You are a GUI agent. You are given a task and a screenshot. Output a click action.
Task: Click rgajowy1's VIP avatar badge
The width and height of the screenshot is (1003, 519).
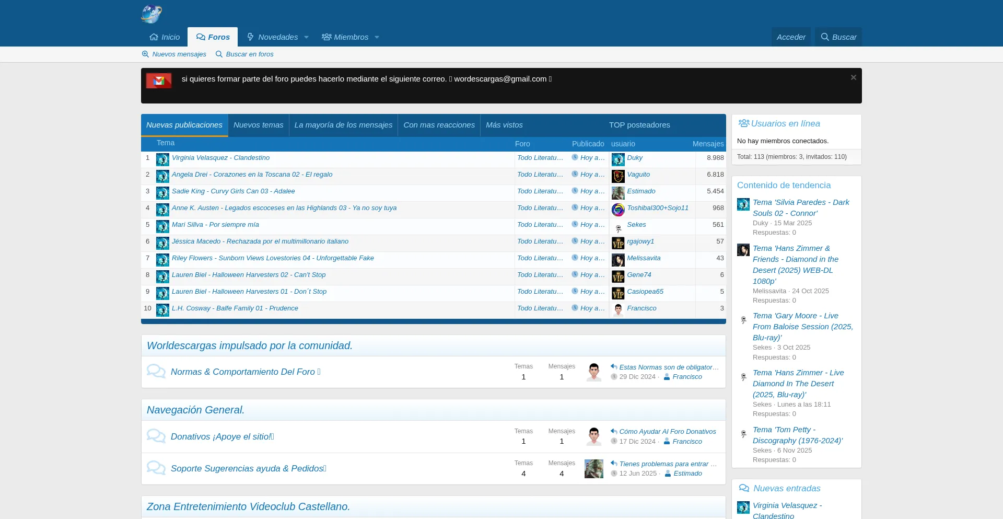pos(618,243)
